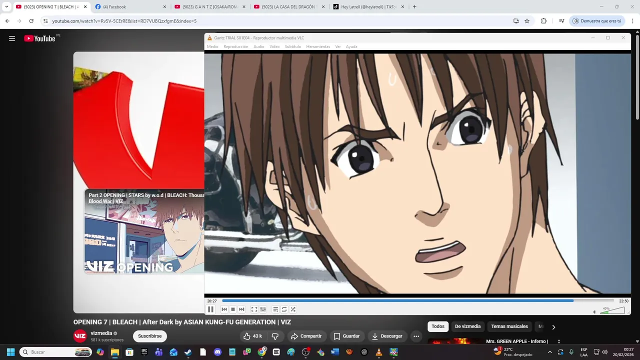Viewport: 640px width, 360px height.
Task: Show more filter chips with arrow
Action: click(553, 327)
